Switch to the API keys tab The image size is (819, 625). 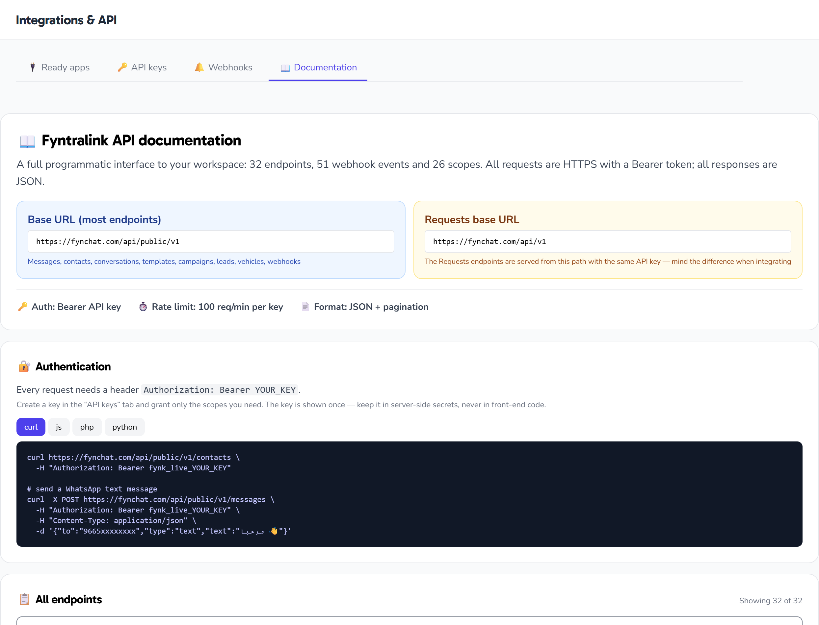[142, 67]
